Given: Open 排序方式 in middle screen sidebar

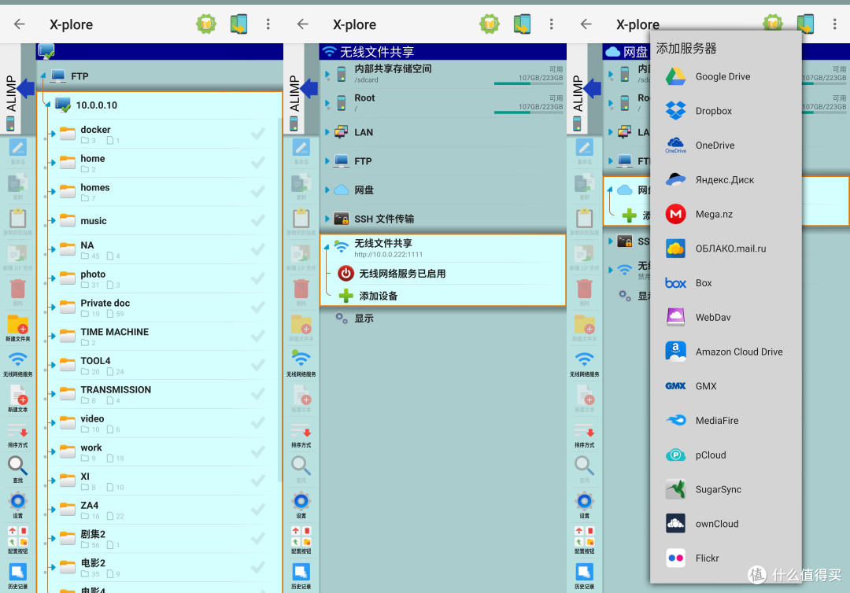Looking at the screenshot, I should tap(301, 434).
